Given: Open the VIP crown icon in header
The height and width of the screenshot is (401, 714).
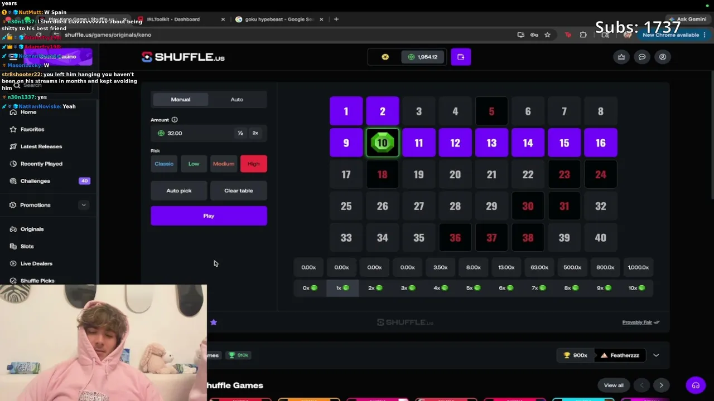Looking at the screenshot, I should [621, 57].
